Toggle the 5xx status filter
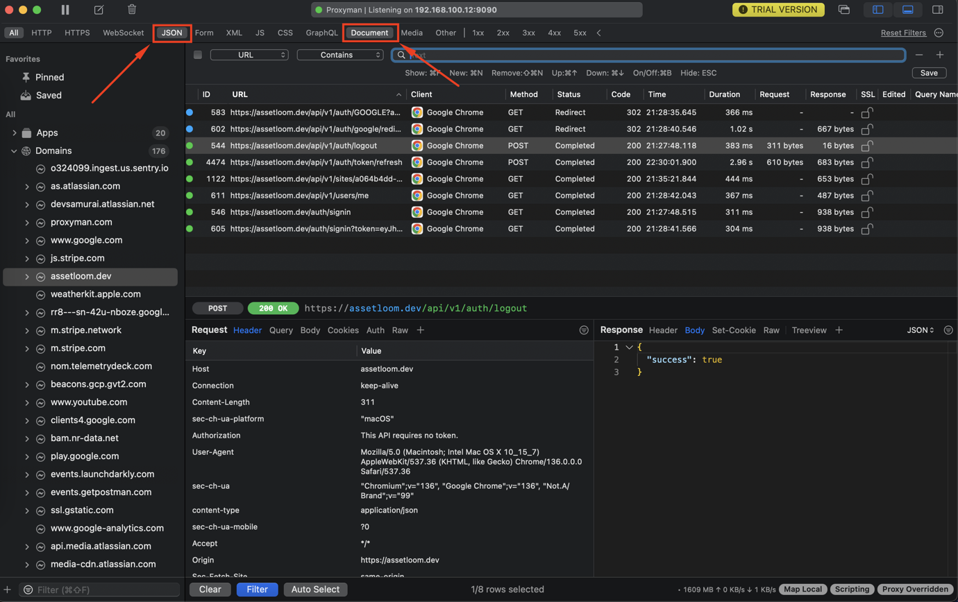Image resolution: width=958 pixels, height=602 pixels. coord(580,33)
